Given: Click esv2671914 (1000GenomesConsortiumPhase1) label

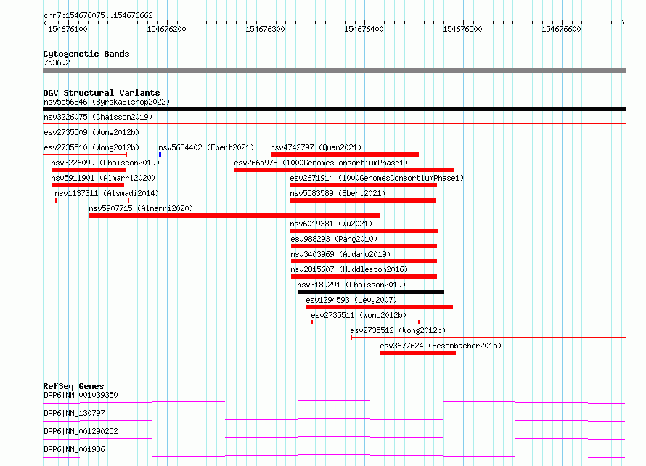Looking at the screenshot, I should (x=377, y=178).
